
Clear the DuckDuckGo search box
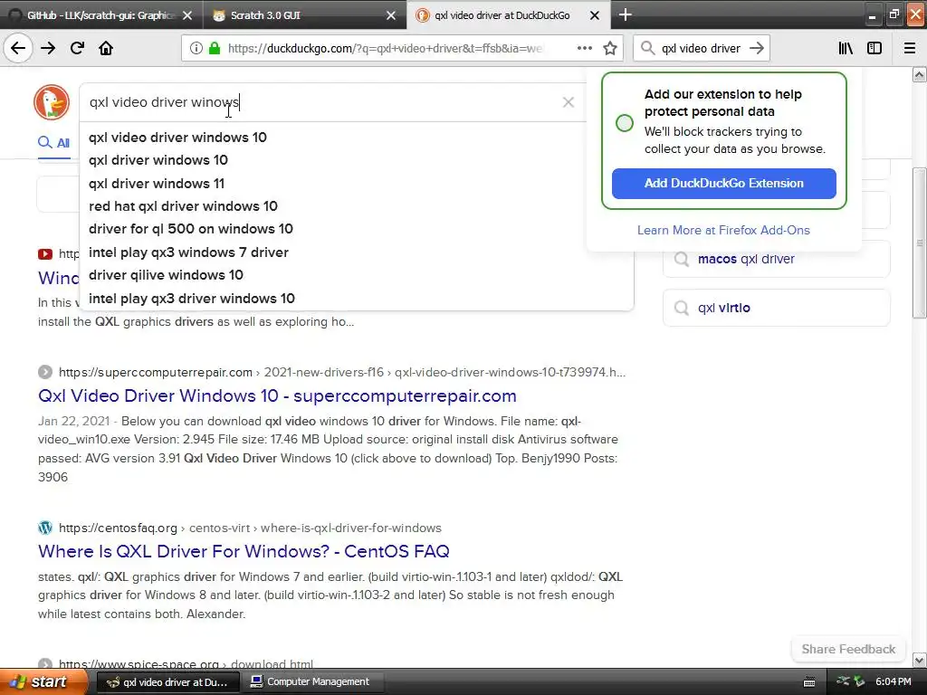coord(569,102)
